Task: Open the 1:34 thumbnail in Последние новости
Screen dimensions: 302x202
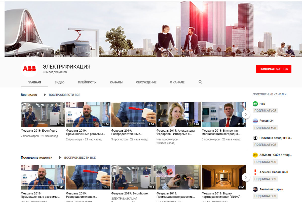Action: tap(43, 177)
